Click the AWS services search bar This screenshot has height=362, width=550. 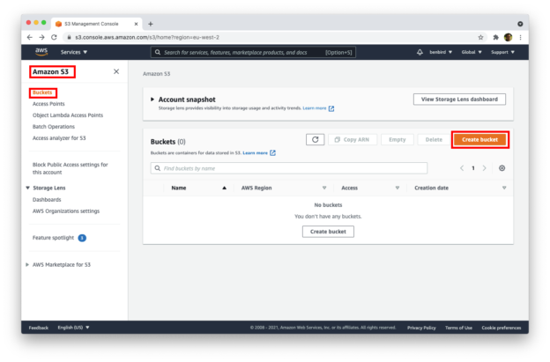tap(253, 52)
